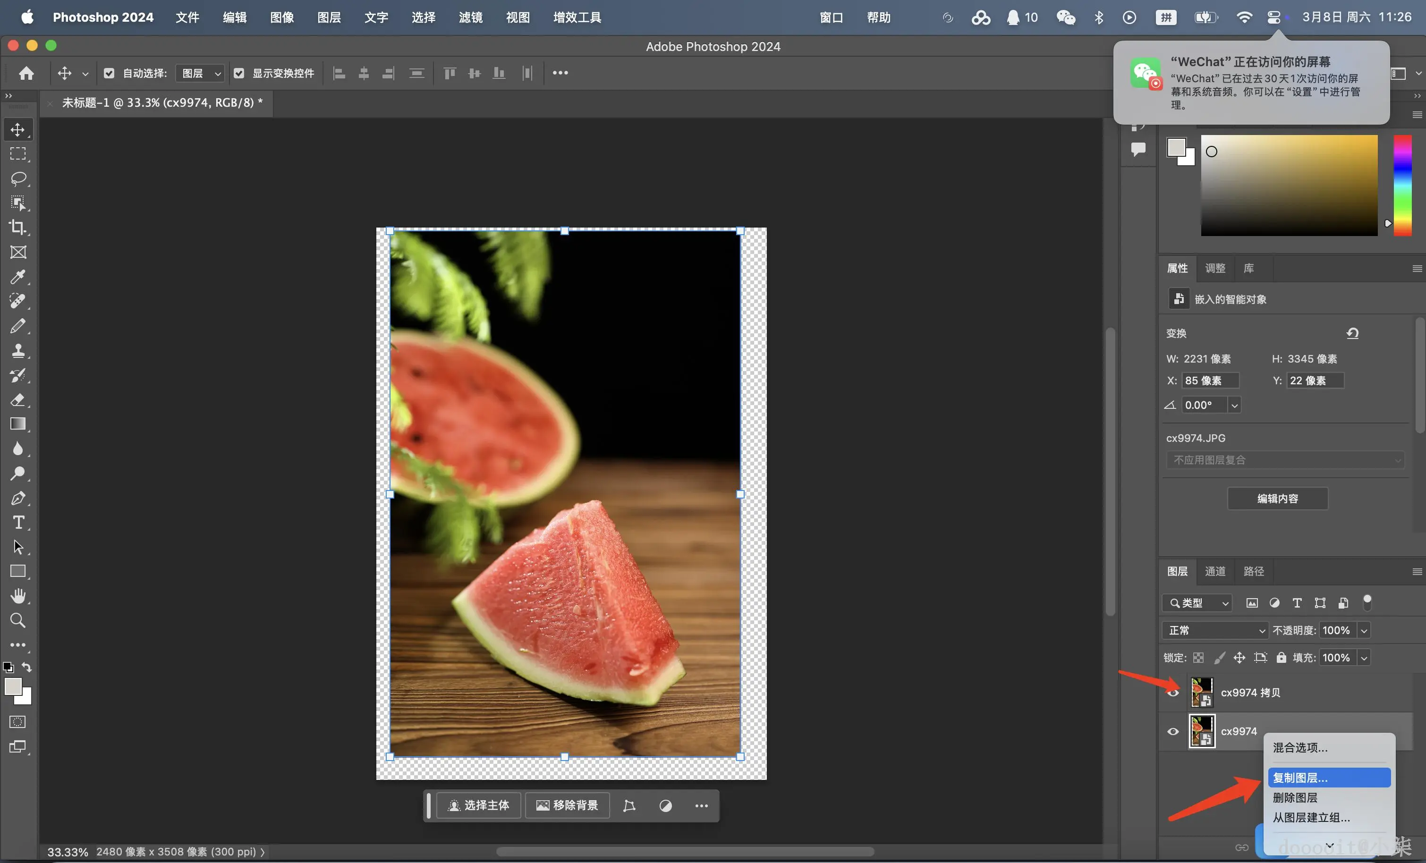Open the blend mode 正常 dropdown
This screenshot has height=863, width=1426.
pyautogui.click(x=1214, y=630)
